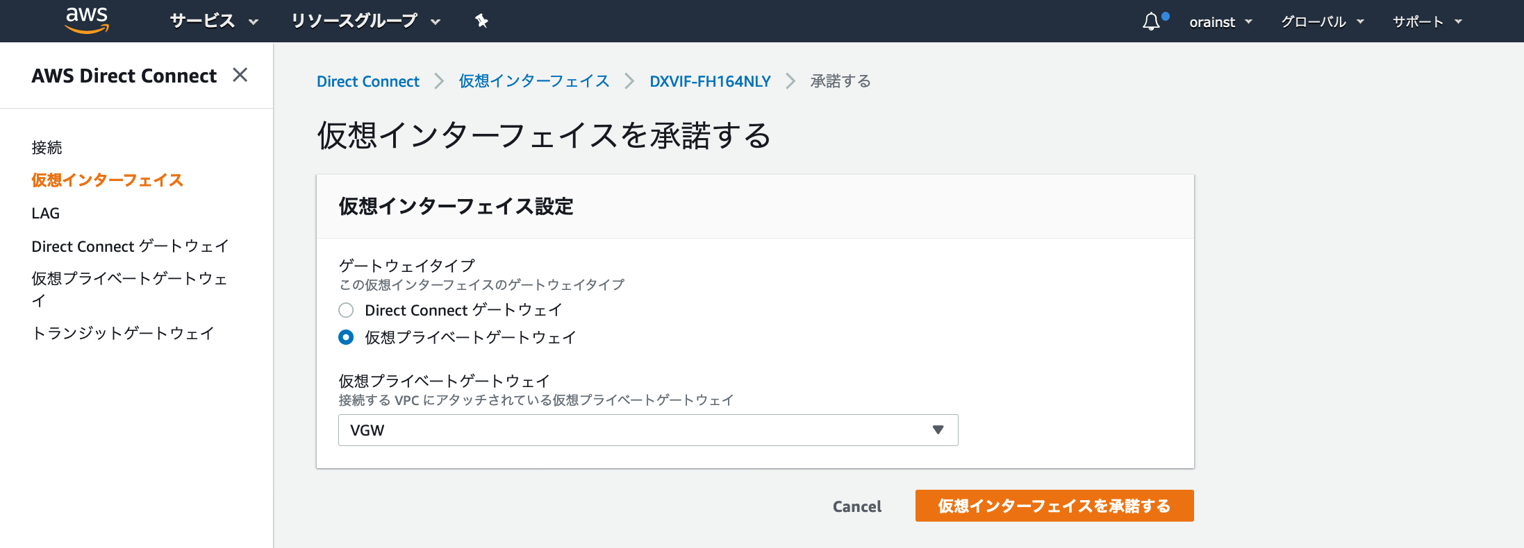1524x548 pixels.
Task: Open 仮想プライベートゲートウェイ in the sidebar
Action: [130, 289]
